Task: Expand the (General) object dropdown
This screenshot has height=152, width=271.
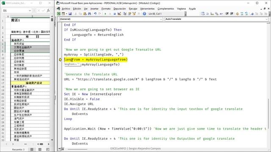Action: click(x=161, y=19)
